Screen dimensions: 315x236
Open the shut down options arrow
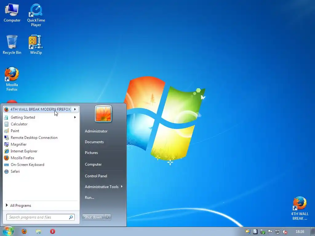pyautogui.click(x=107, y=217)
